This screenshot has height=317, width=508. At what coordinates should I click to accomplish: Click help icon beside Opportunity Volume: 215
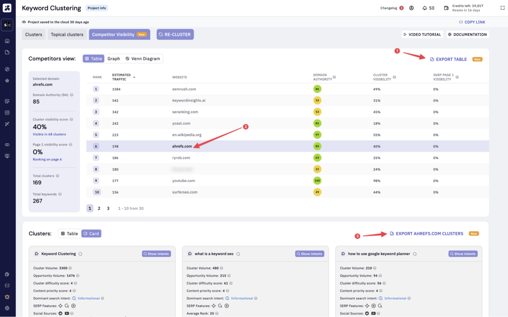pos(229,276)
